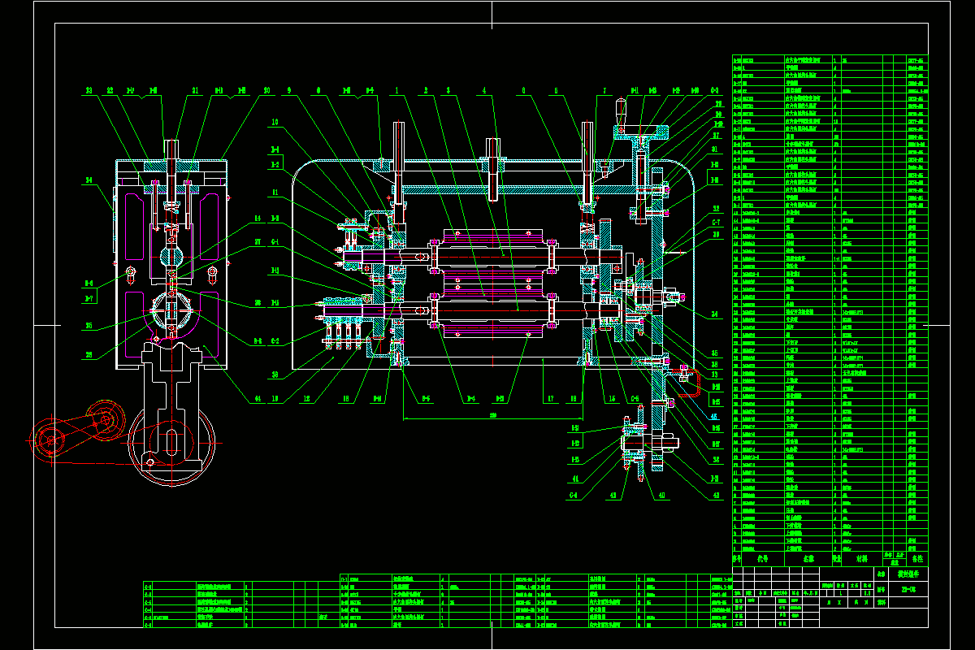Click the large flywheel in the side view
The height and width of the screenshot is (650, 975).
click(171, 441)
